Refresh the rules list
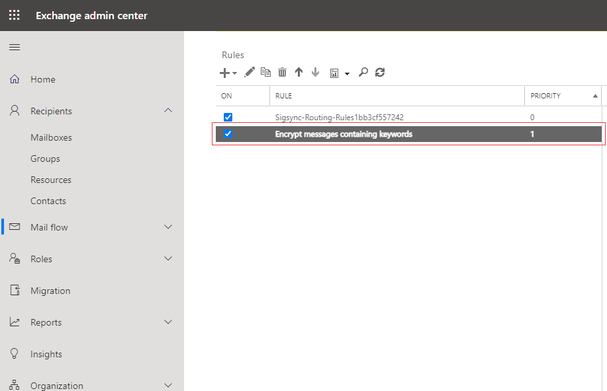This screenshot has height=391, width=607. coord(379,73)
